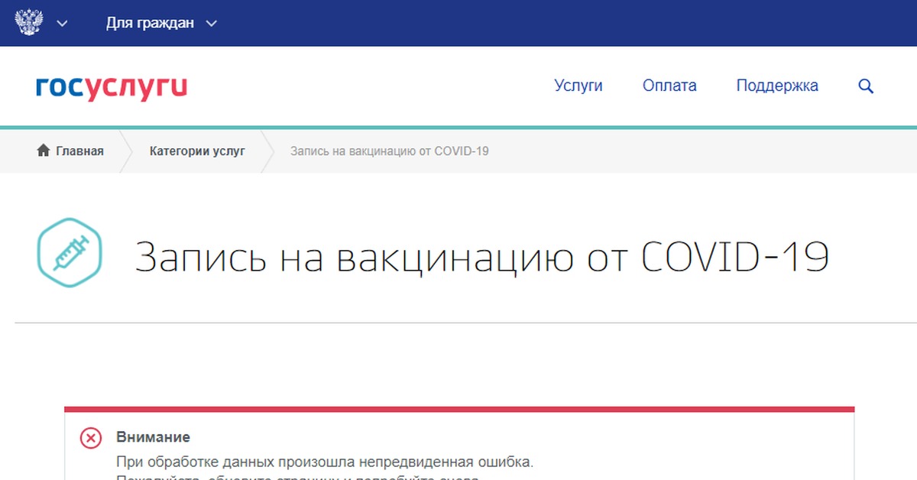Click the red error cross icon
This screenshot has width=917, height=480.
(x=91, y=438)
